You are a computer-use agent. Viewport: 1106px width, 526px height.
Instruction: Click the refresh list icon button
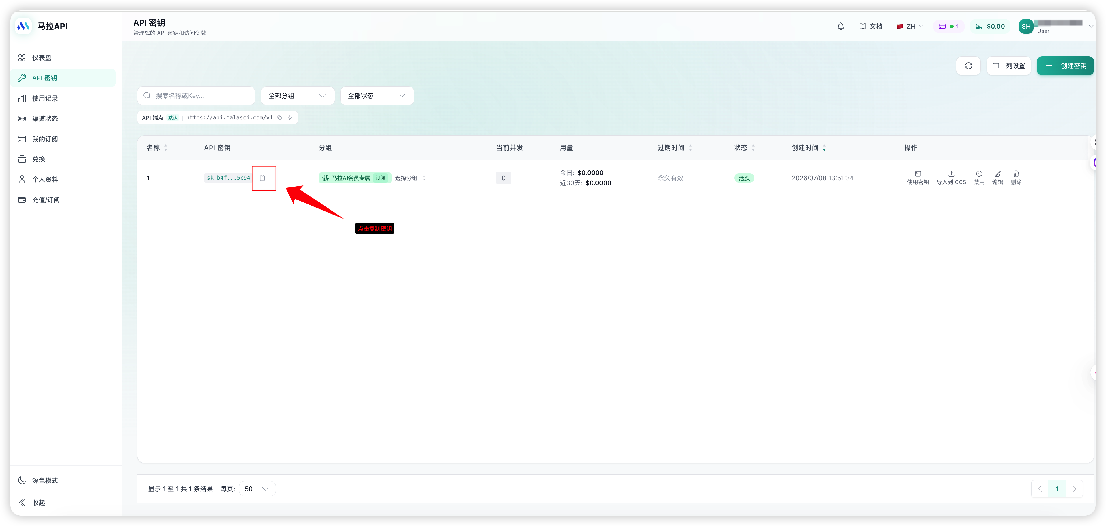tap(968, 66)
